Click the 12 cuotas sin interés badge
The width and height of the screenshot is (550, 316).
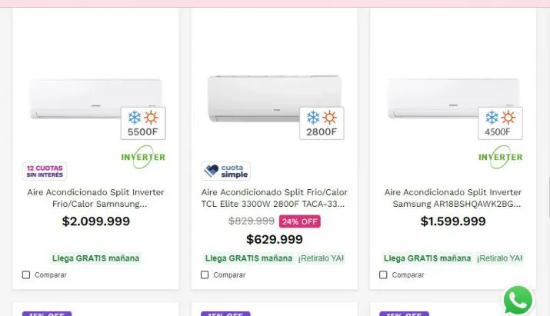pos(45,171)
